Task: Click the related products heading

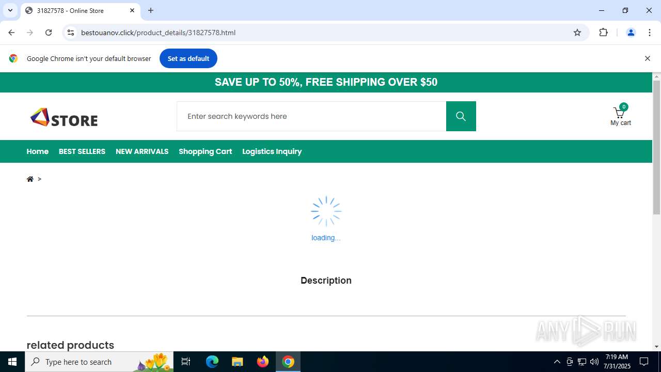Action: coord(70,345)
